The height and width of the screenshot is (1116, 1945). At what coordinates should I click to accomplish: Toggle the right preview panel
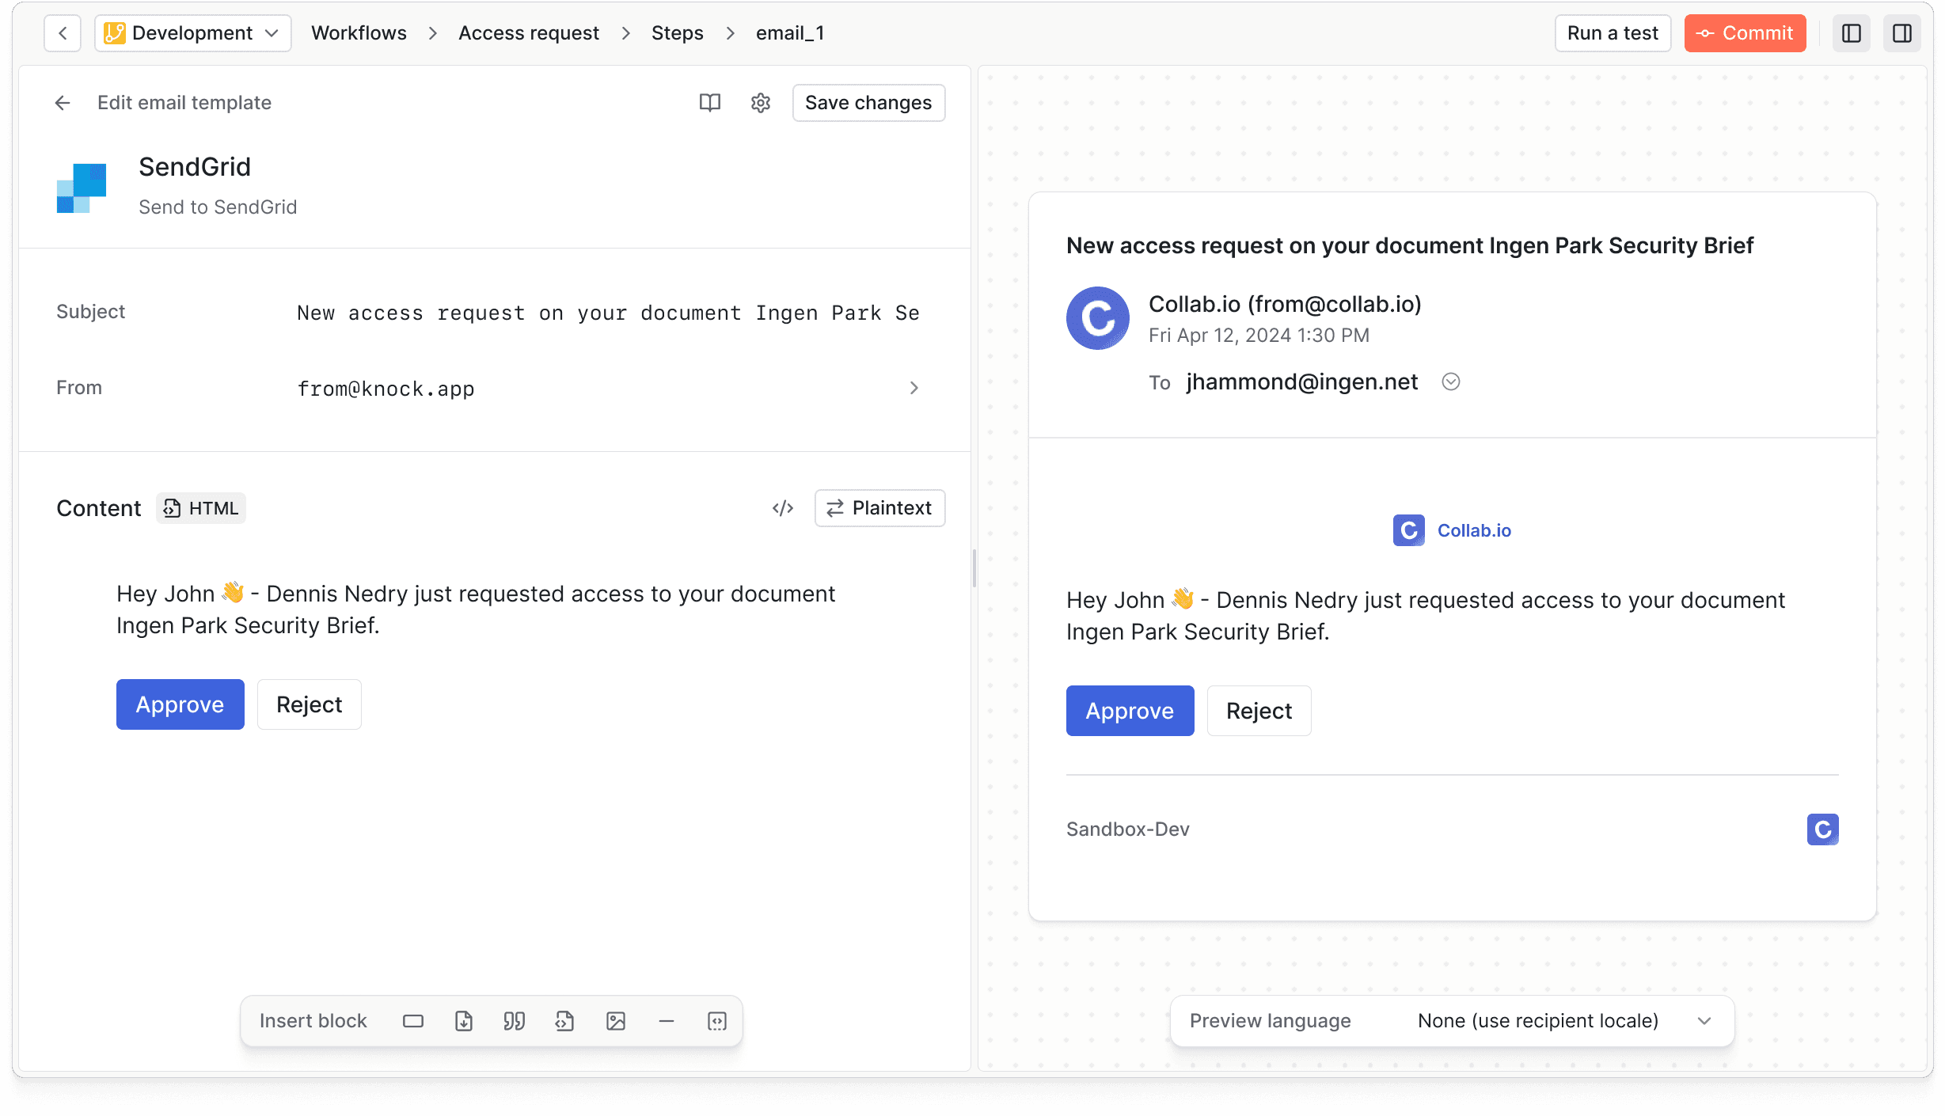1902,33
